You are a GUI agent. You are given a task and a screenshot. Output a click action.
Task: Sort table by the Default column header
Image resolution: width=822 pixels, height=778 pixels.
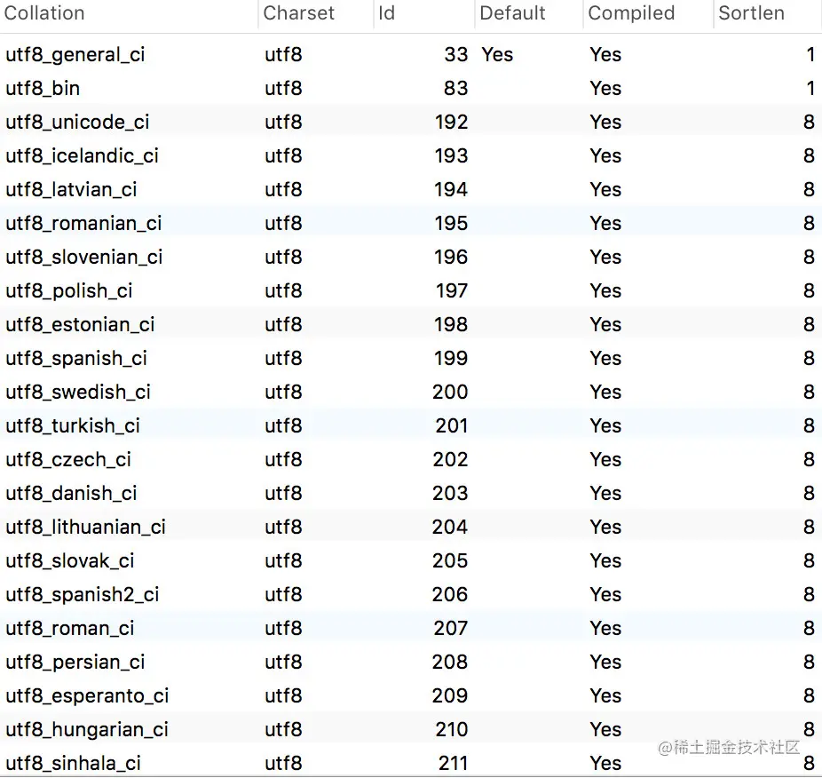pyautogui.click(x=511, y=13)
